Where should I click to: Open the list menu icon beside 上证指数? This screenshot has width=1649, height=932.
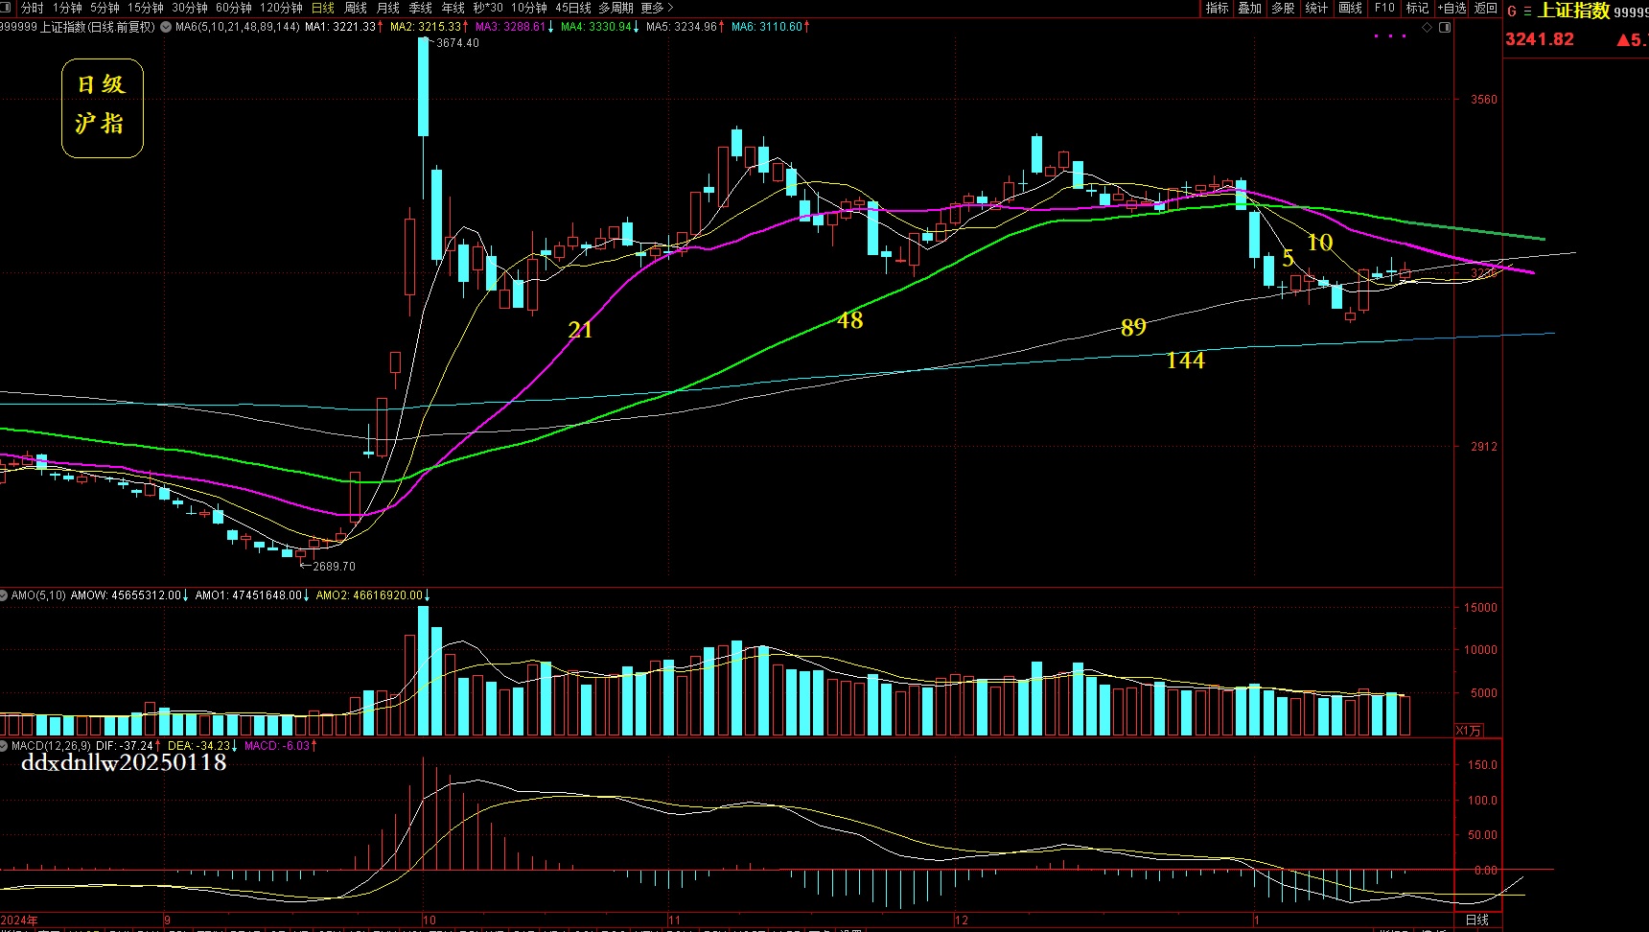pos(1527,12)
